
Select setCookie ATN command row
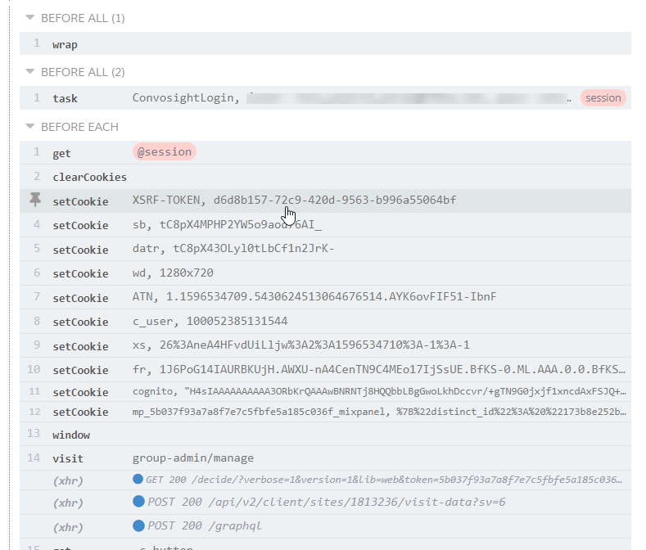tap(325, 297)
